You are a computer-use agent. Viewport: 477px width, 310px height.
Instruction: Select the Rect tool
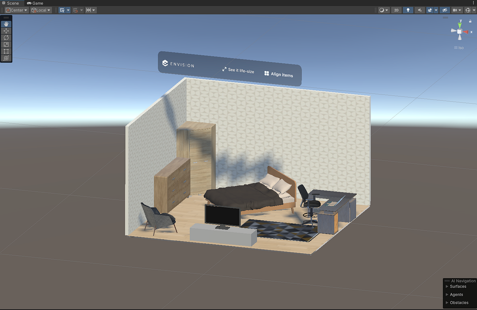(6, 51)
